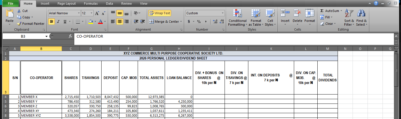
Task: Open number format Custom dropdown
Action: pyautogui.click(x=223, y=13)
